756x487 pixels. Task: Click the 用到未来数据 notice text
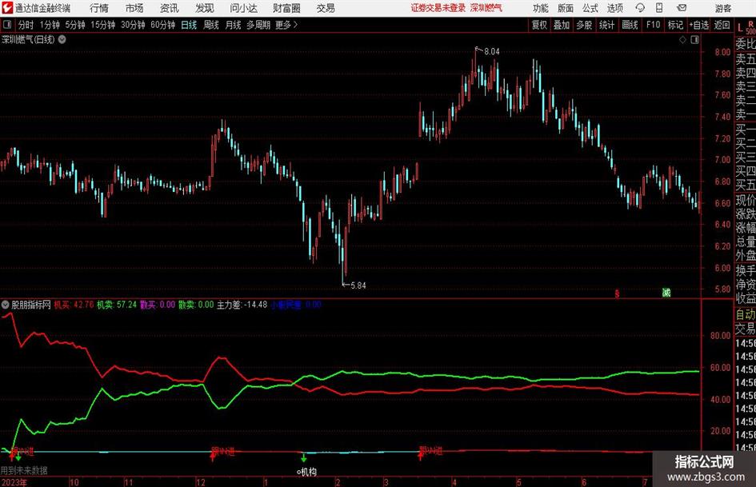click(24, 470)
